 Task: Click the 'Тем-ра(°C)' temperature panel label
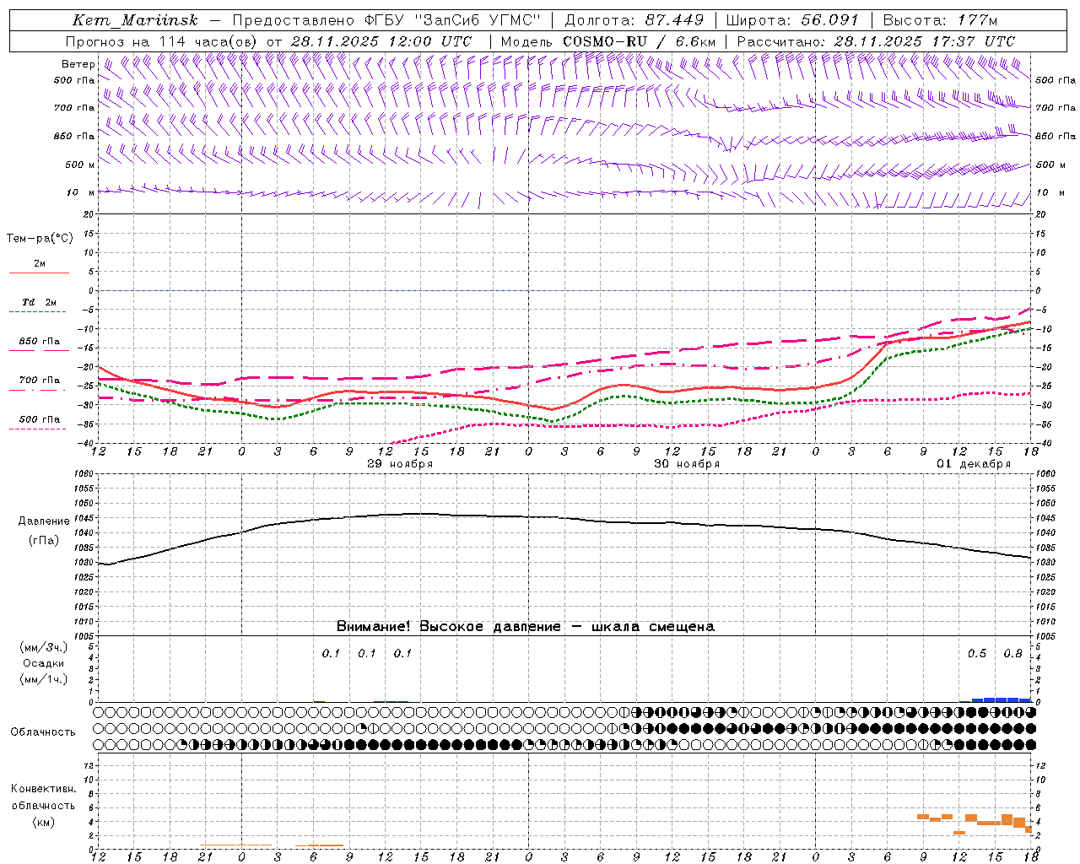click(x=40, y=239)
